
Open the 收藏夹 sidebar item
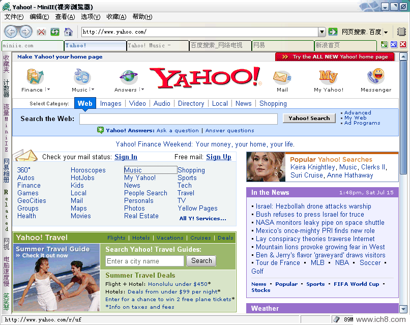click(x=6, y=64)
